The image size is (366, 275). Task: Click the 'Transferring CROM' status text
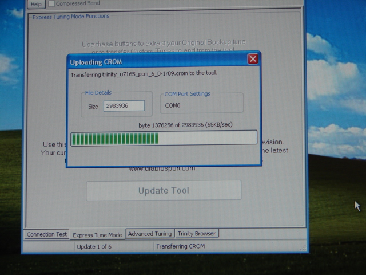(180, 246)
